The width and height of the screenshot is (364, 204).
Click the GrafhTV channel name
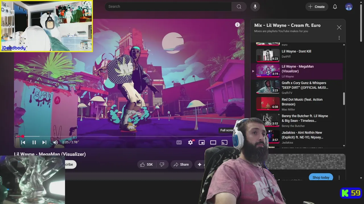coord(287,93)
